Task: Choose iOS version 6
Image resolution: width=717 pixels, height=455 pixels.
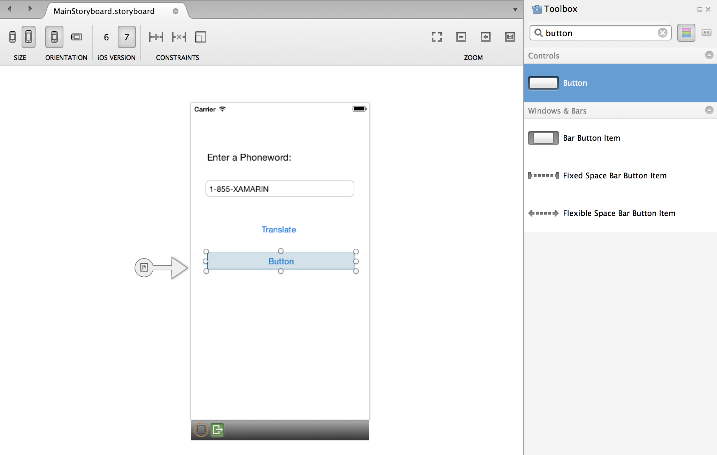Action: (x=106, y=37)
